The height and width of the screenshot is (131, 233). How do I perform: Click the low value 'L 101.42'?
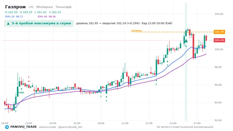[40, 12]
